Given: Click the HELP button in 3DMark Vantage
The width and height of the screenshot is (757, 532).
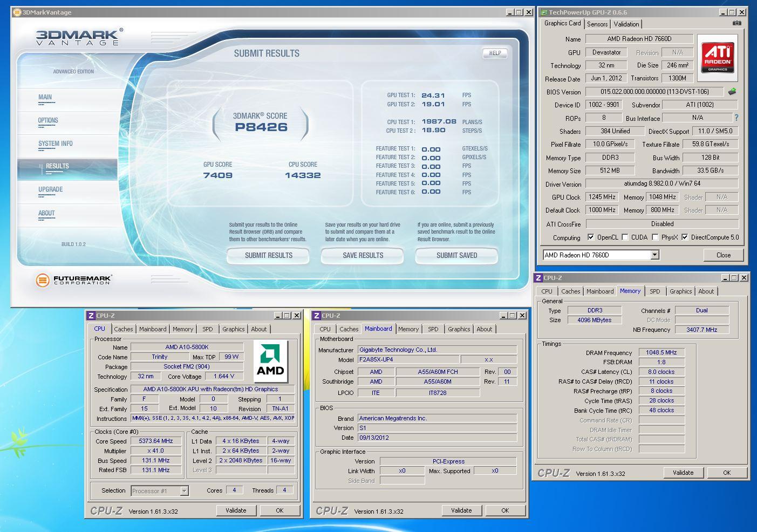Looking at the screenshot, I should coord(495,53).
